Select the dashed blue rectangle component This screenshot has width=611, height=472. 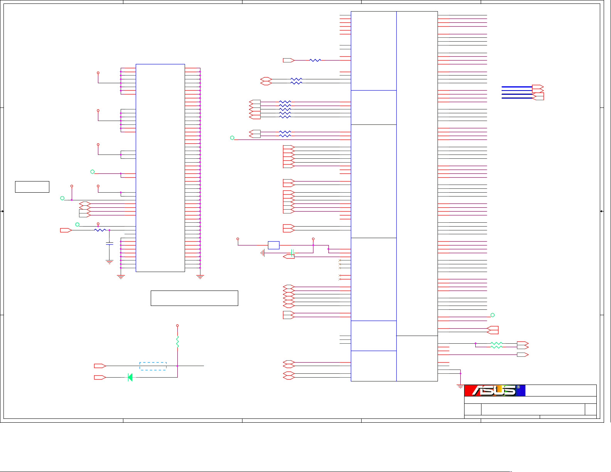(153, 366)
